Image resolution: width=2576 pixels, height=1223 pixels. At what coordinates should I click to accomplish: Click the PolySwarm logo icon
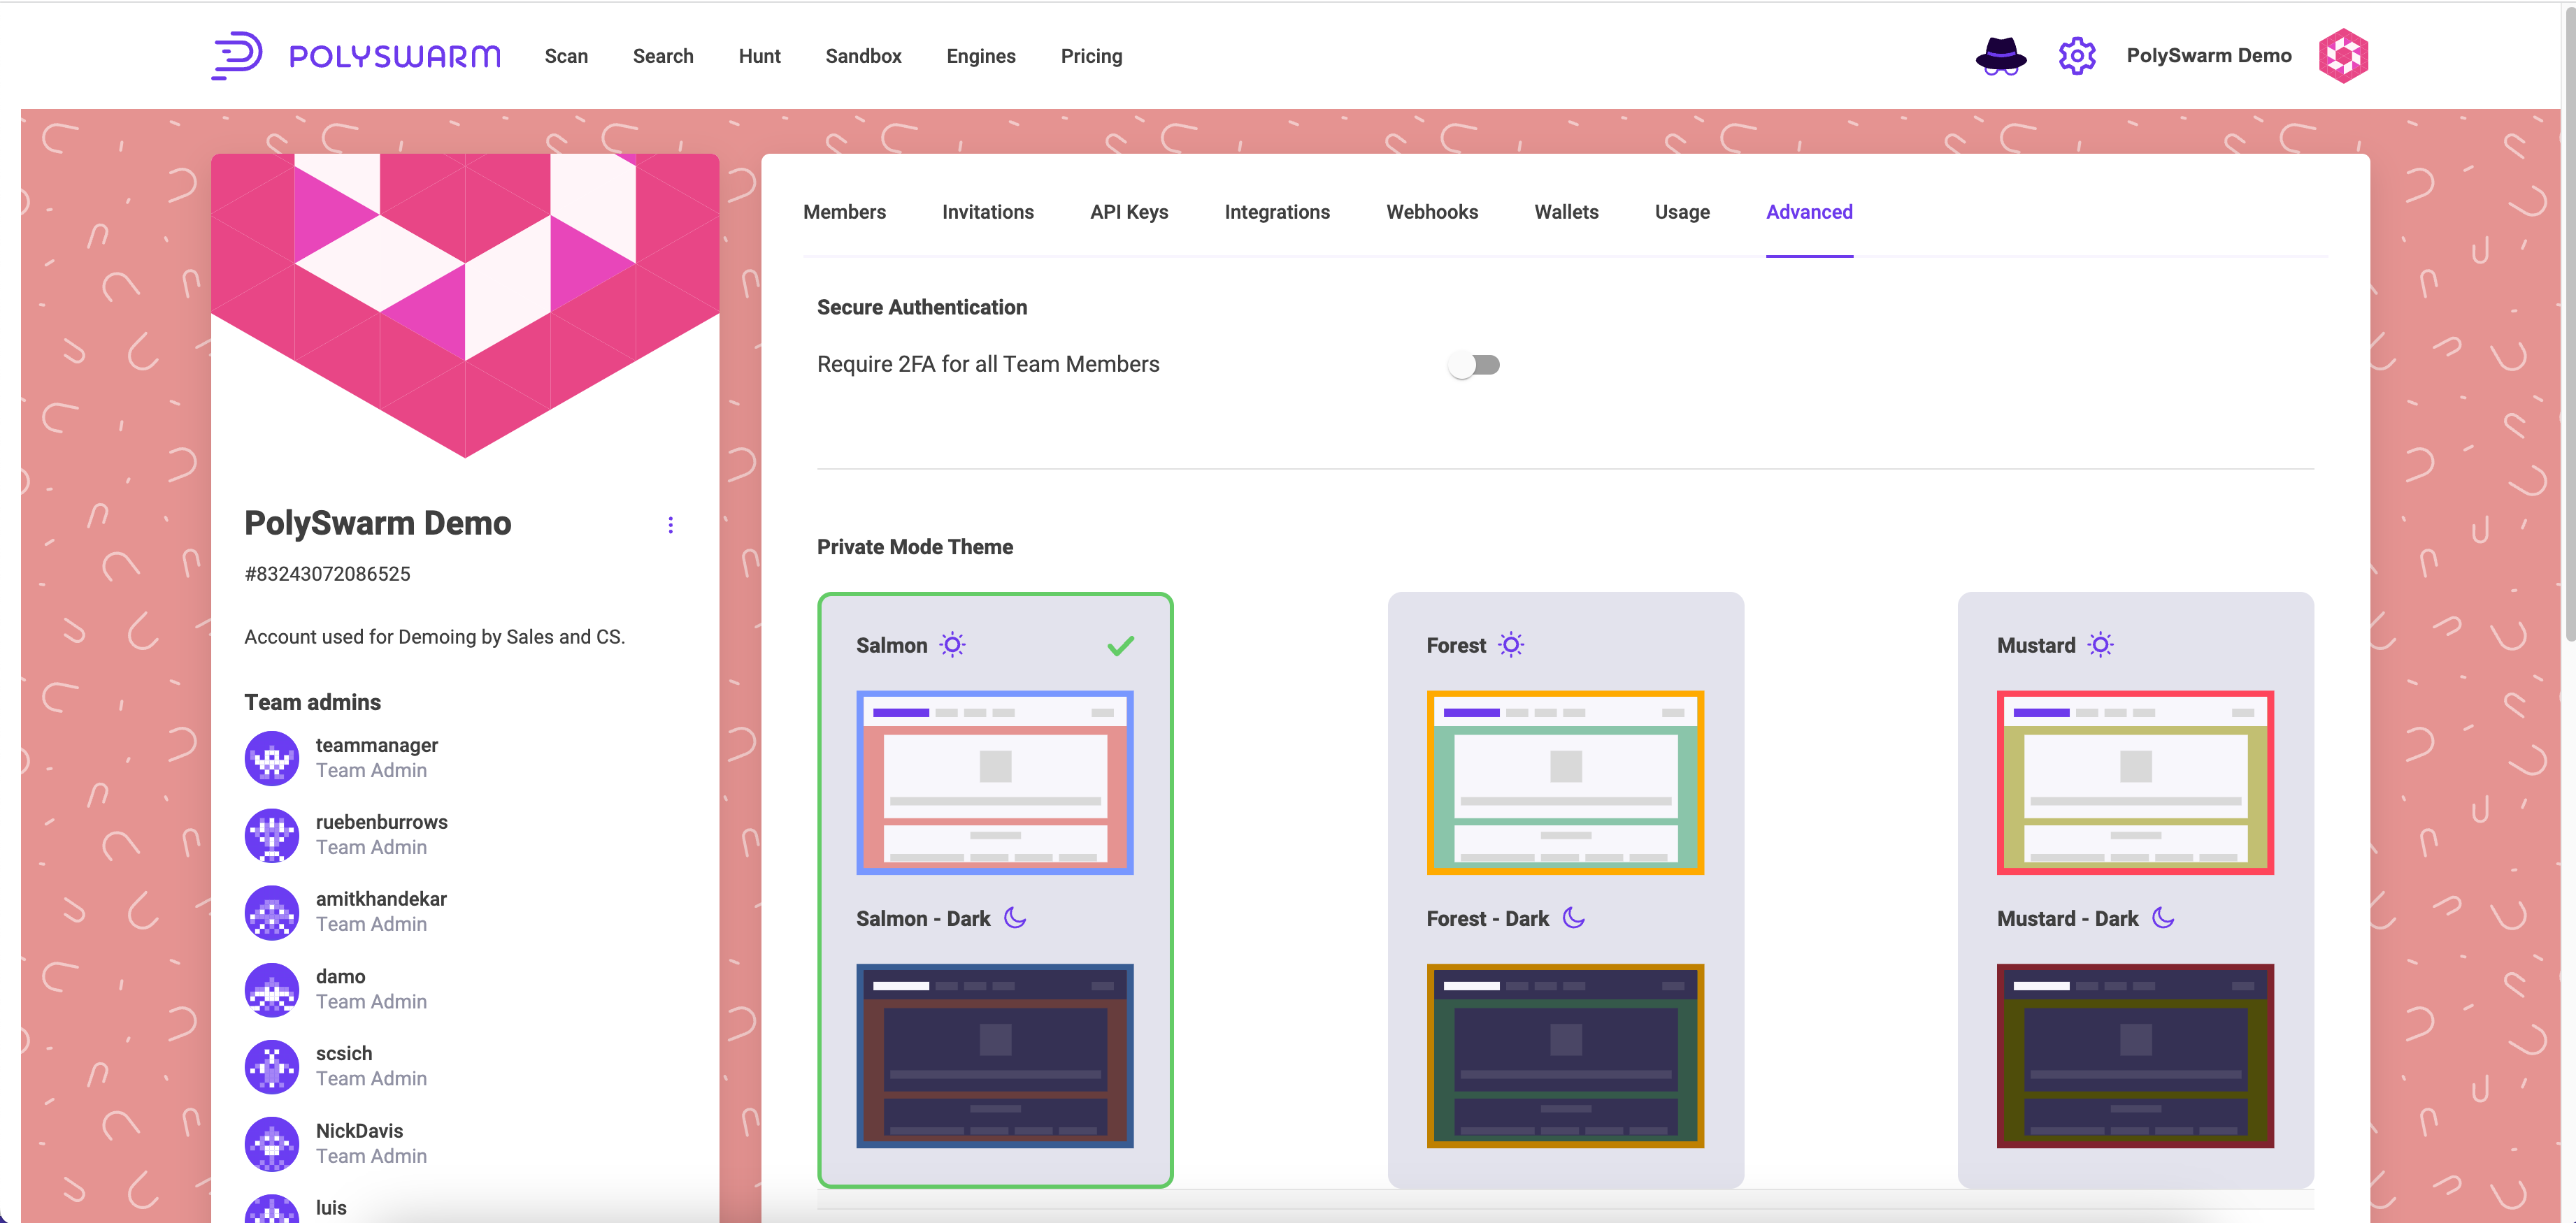(237, 56)
